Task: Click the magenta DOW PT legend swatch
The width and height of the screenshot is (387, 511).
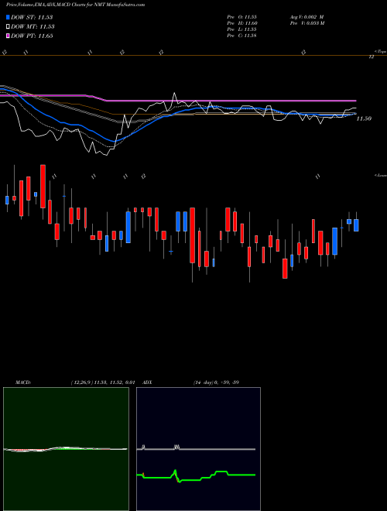Action: tap(8, 36)
